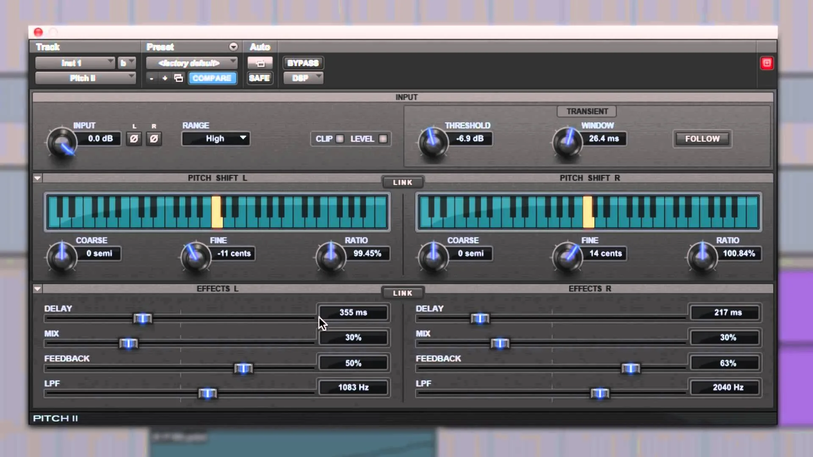Click the left Delay value field 355 ms

point(353,313)
